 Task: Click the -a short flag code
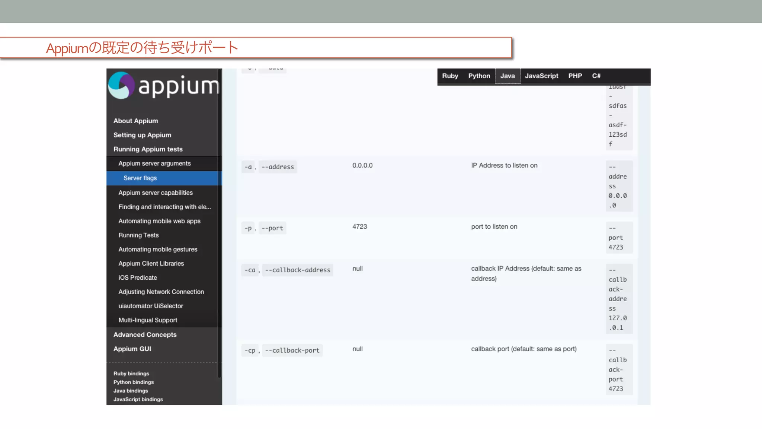tap(248, 167)
